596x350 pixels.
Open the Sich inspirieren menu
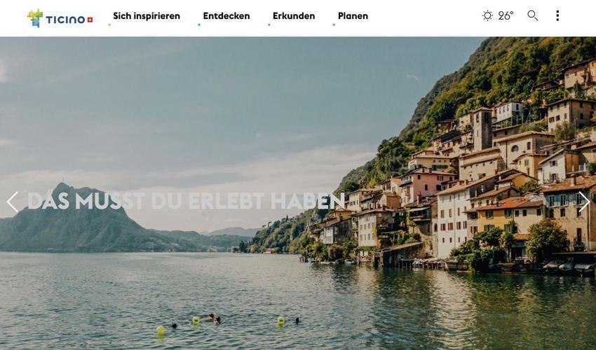coord(147,16)
